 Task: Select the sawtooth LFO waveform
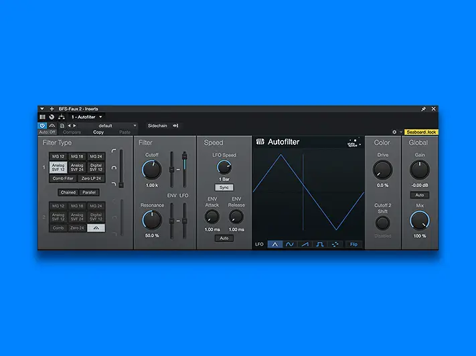coord(305,244)
